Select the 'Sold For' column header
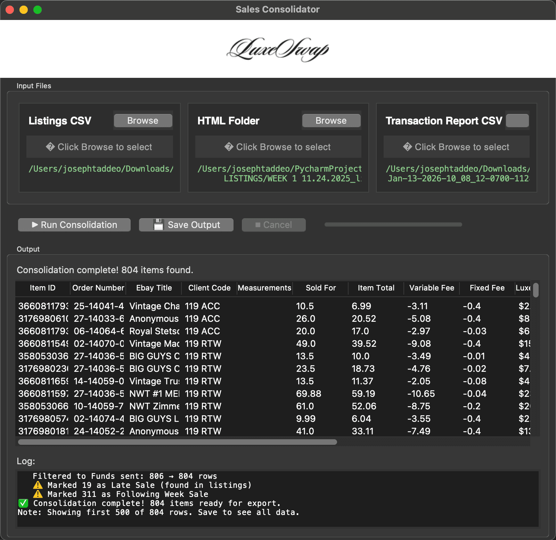Screen dimensions: 556x540 click(x=320, y=288)
